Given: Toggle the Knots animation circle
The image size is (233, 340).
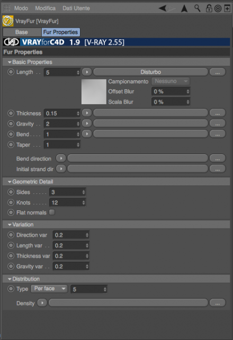Looking at the screenshot, I should click(11, 202).
